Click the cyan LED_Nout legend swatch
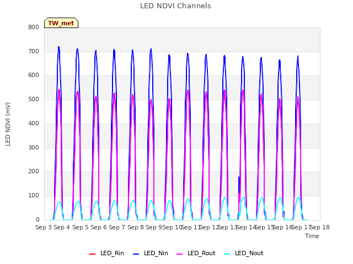The height and width of the screenshot is (264, 353). (227, 254)
